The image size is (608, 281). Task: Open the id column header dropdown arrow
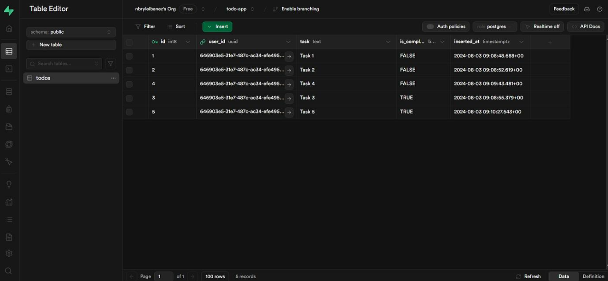click(x=188, y=42)
